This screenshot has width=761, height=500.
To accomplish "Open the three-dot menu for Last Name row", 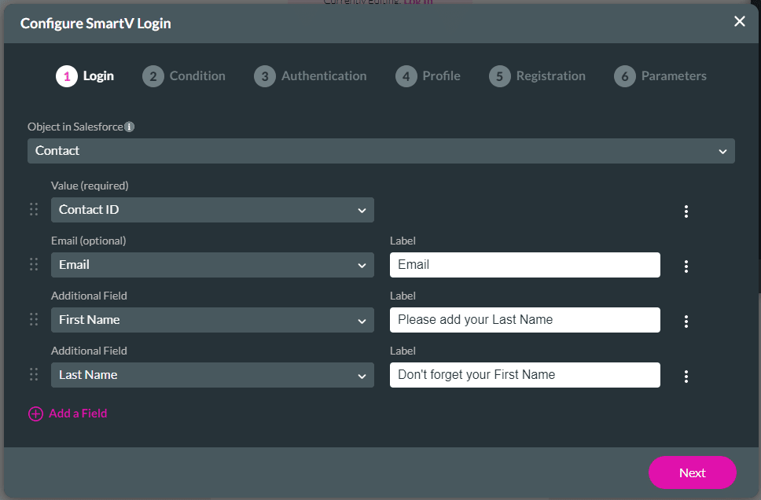I will 686,377.
